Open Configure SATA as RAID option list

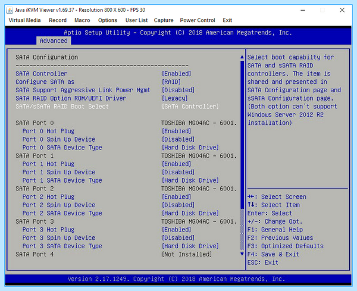pos(171,82)
